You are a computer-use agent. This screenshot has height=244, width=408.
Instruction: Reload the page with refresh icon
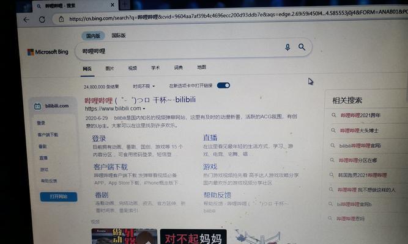coord(42,20)
